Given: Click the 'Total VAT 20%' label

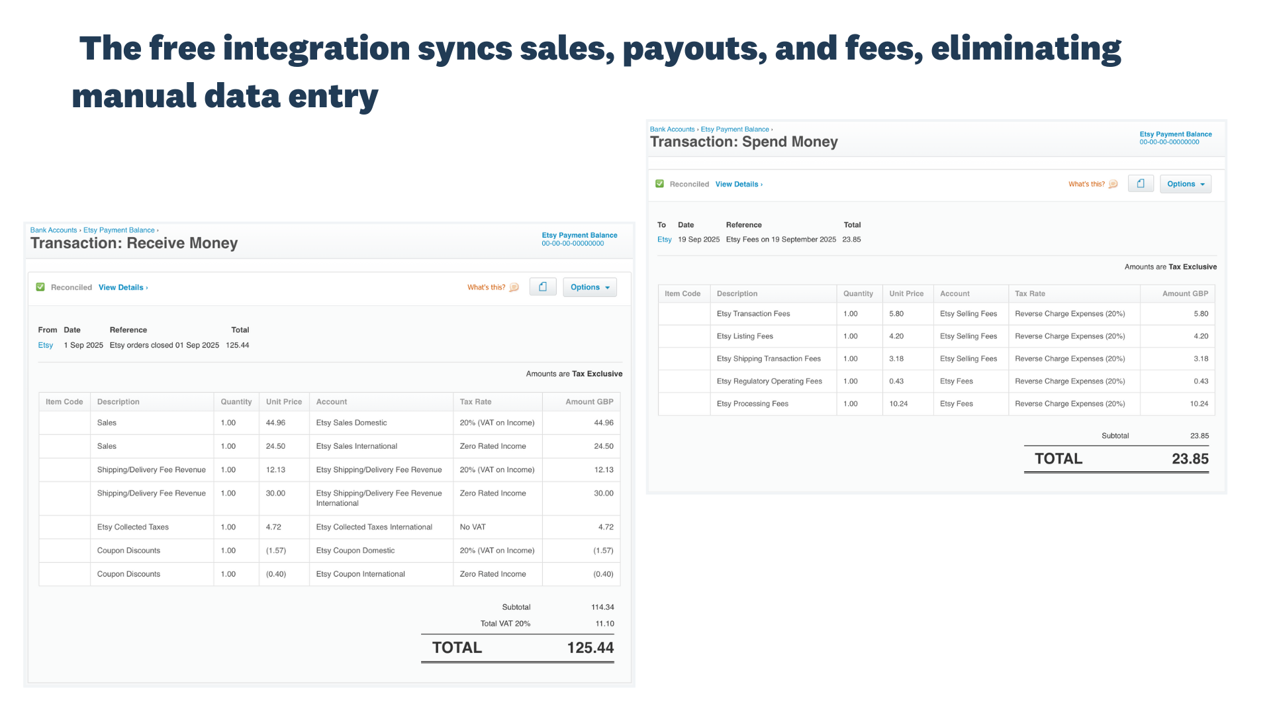Looking at the screenshot, I should [505, 624].
